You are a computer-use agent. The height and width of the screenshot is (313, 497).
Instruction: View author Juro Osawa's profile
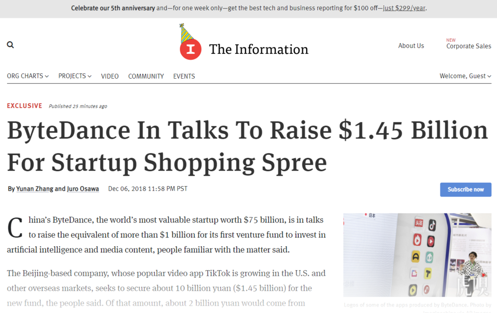83,189
